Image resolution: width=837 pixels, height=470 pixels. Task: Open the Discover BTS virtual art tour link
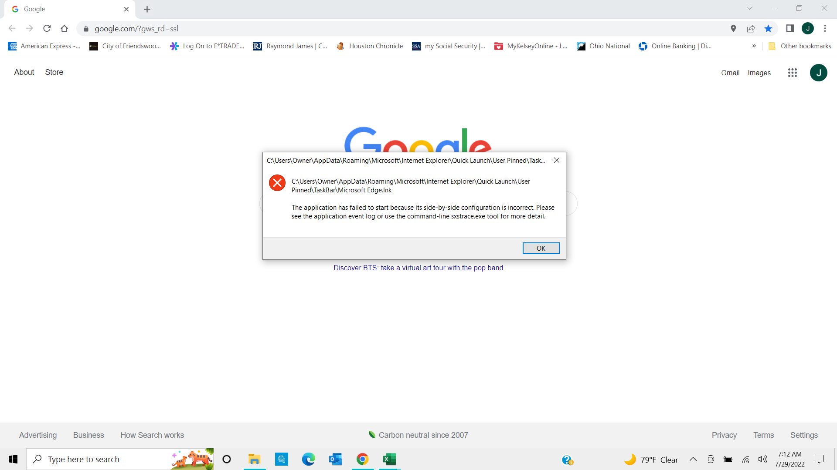pos(418,268)
